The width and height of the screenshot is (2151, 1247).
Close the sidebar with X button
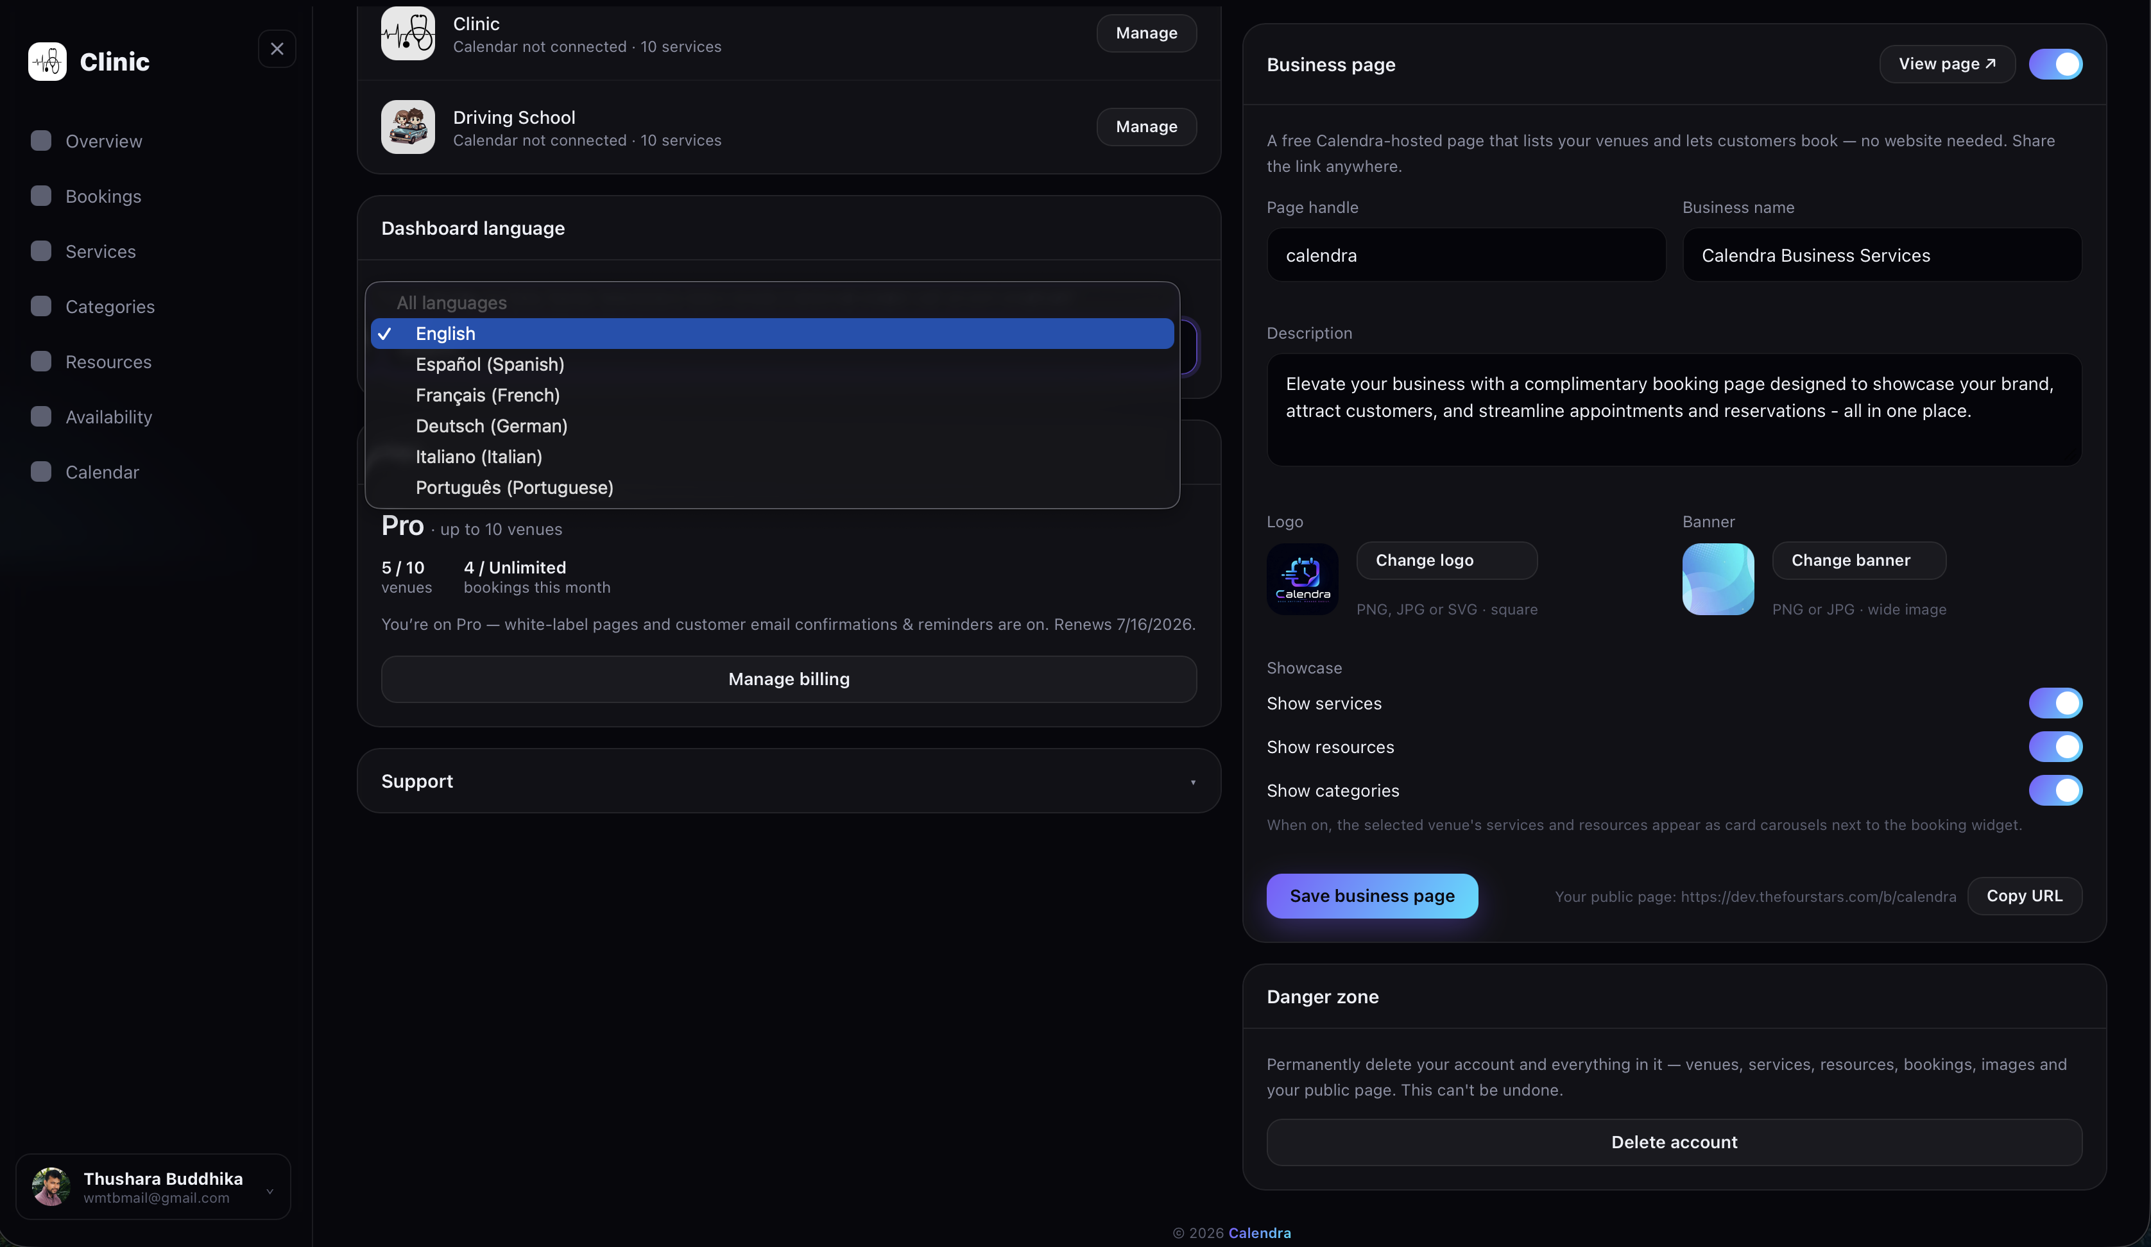coord(277,49)
